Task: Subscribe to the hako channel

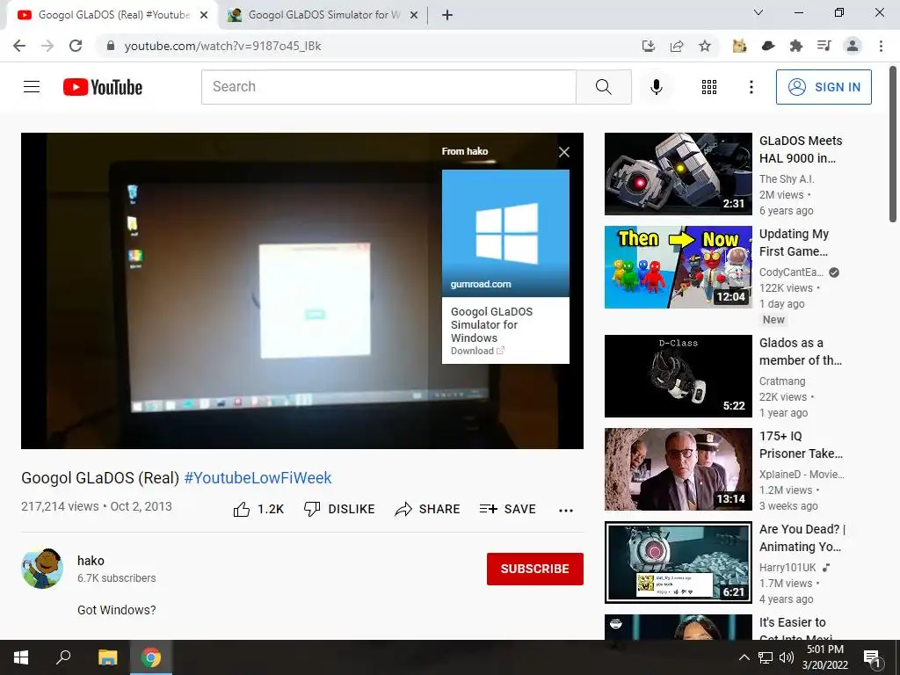Action: tap(535, 569)
